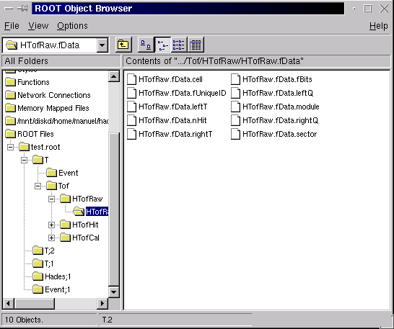The height and width of the screenshot is (329, 394).
Task: Click the folder tree scroll left arrow
Action: click(9, 304)
